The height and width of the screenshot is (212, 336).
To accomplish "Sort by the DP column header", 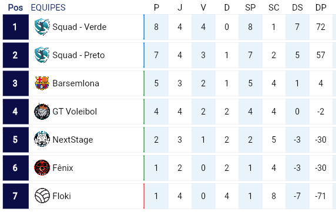I will (x=321, y=8).
